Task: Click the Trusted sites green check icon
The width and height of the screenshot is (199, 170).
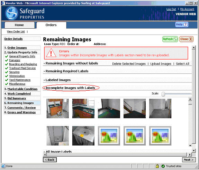Action: pyautogui.click(x=163, y=166)
